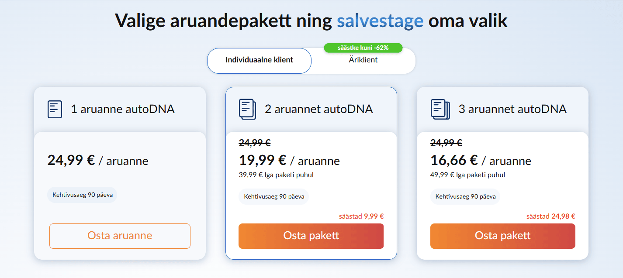
Task: Buy the 2 aruannet package with Osta pakett
Action: point(311,236)
